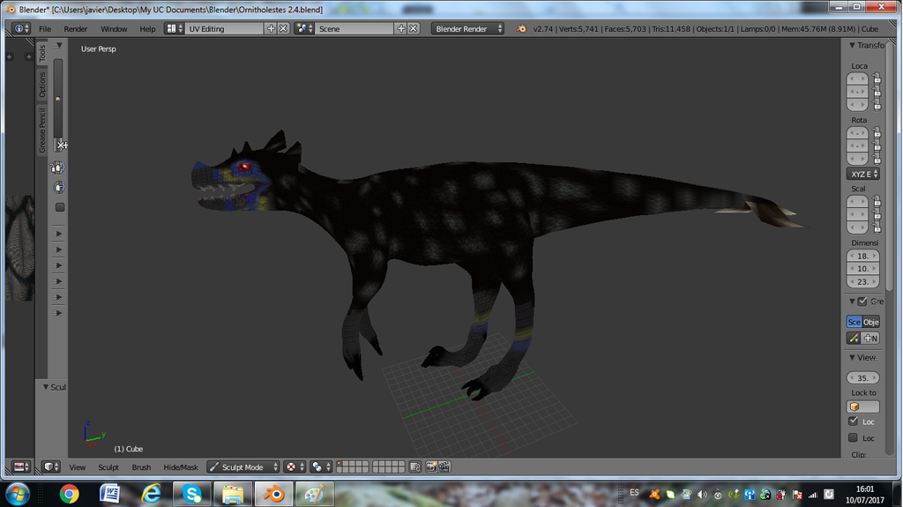Image resolution: width=903 pixels, height=507 pixels.
Task: Open the Render menu
Action: click(76, 29)
